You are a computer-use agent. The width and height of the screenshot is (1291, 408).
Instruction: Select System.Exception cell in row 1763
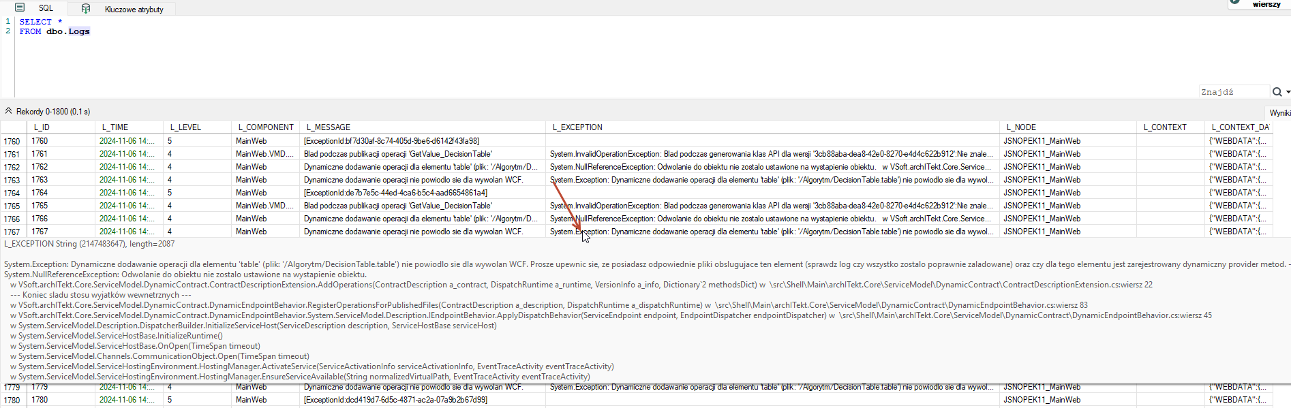click(x=773, y=180)
